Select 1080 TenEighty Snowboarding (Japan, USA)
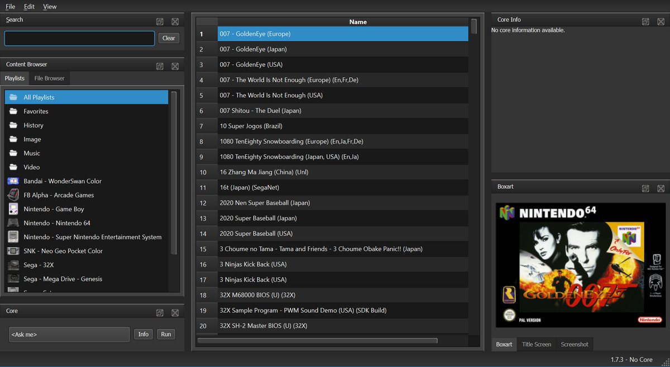Screen dimensions: 670x367 click(x=343, y=156)
